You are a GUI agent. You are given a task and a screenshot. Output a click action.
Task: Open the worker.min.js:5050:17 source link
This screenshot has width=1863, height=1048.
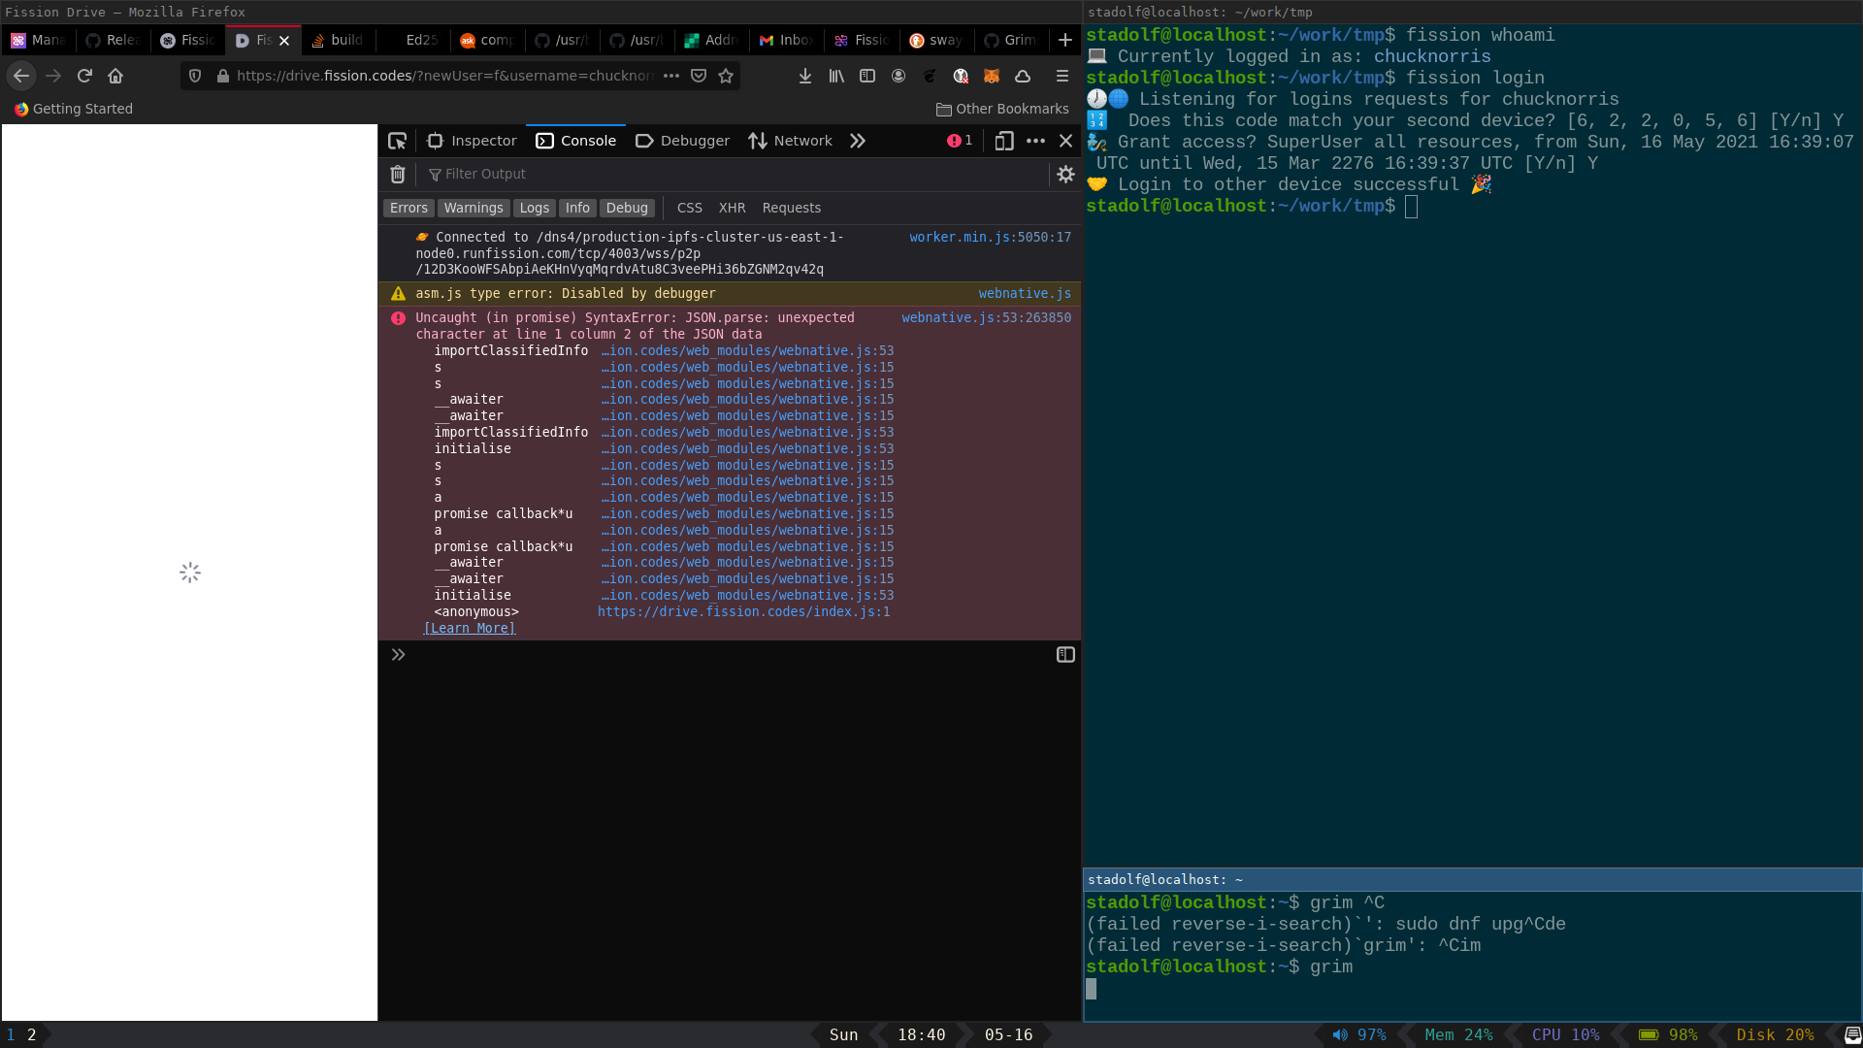[x=990, y=237]
